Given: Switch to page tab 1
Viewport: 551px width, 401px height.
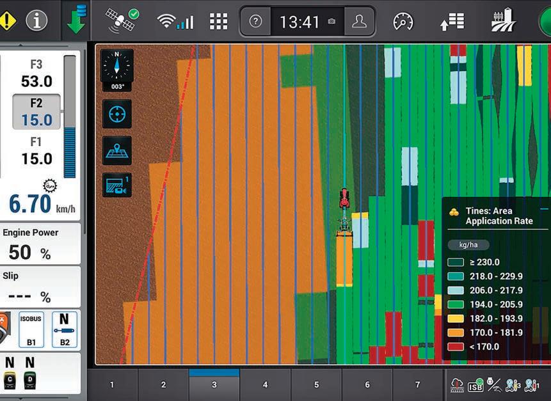Looking at the screenshot, I should point(112,385).
